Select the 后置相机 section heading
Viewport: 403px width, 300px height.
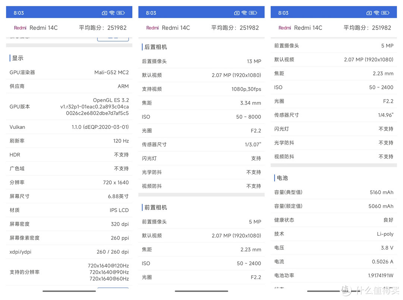click(x=156, y=47)
